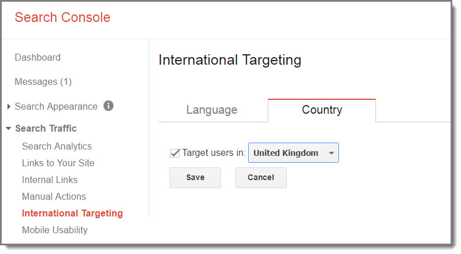Viewport: 461px width, 254px height.
Task: Open Mobile Usability report
Action: pyautogui.click(x=55, y=230)
